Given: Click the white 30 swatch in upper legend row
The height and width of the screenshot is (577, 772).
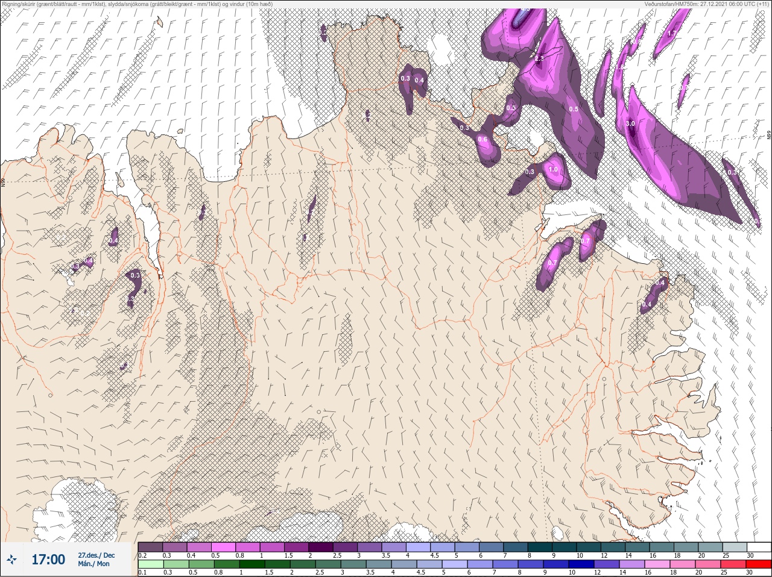Looking at the screenshot, I should [x=758, y=547].
